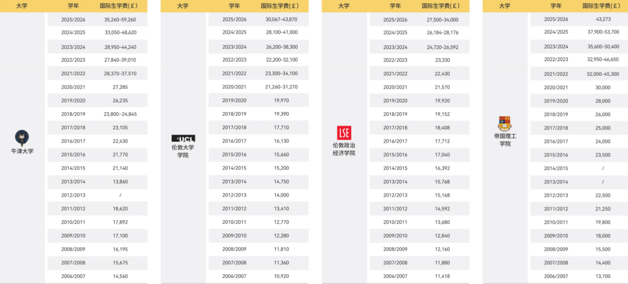
Task: Select LSE fee value 11,418
Action: (x=442, y=276)
